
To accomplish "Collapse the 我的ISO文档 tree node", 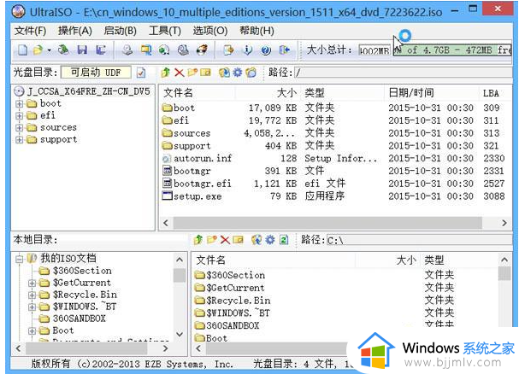I will (19, 259).
